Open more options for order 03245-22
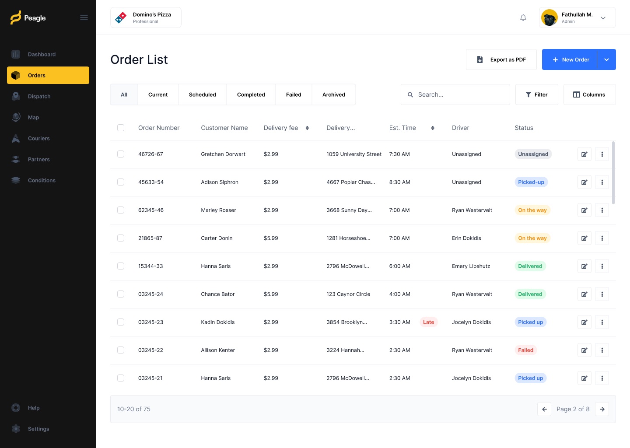630x448 pixels. click(602, 350)
